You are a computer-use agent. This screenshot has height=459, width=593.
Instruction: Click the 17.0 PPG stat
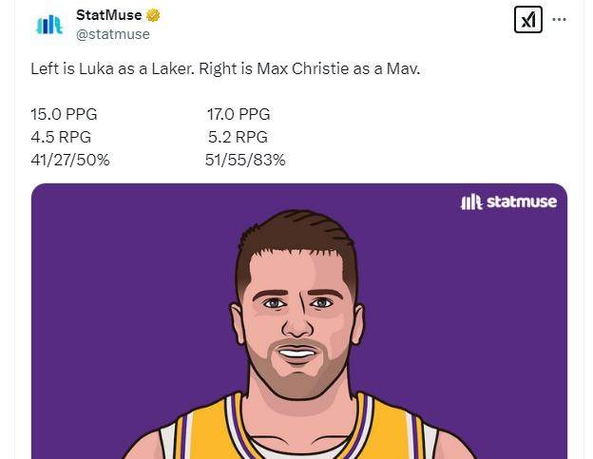click(239, 114)
